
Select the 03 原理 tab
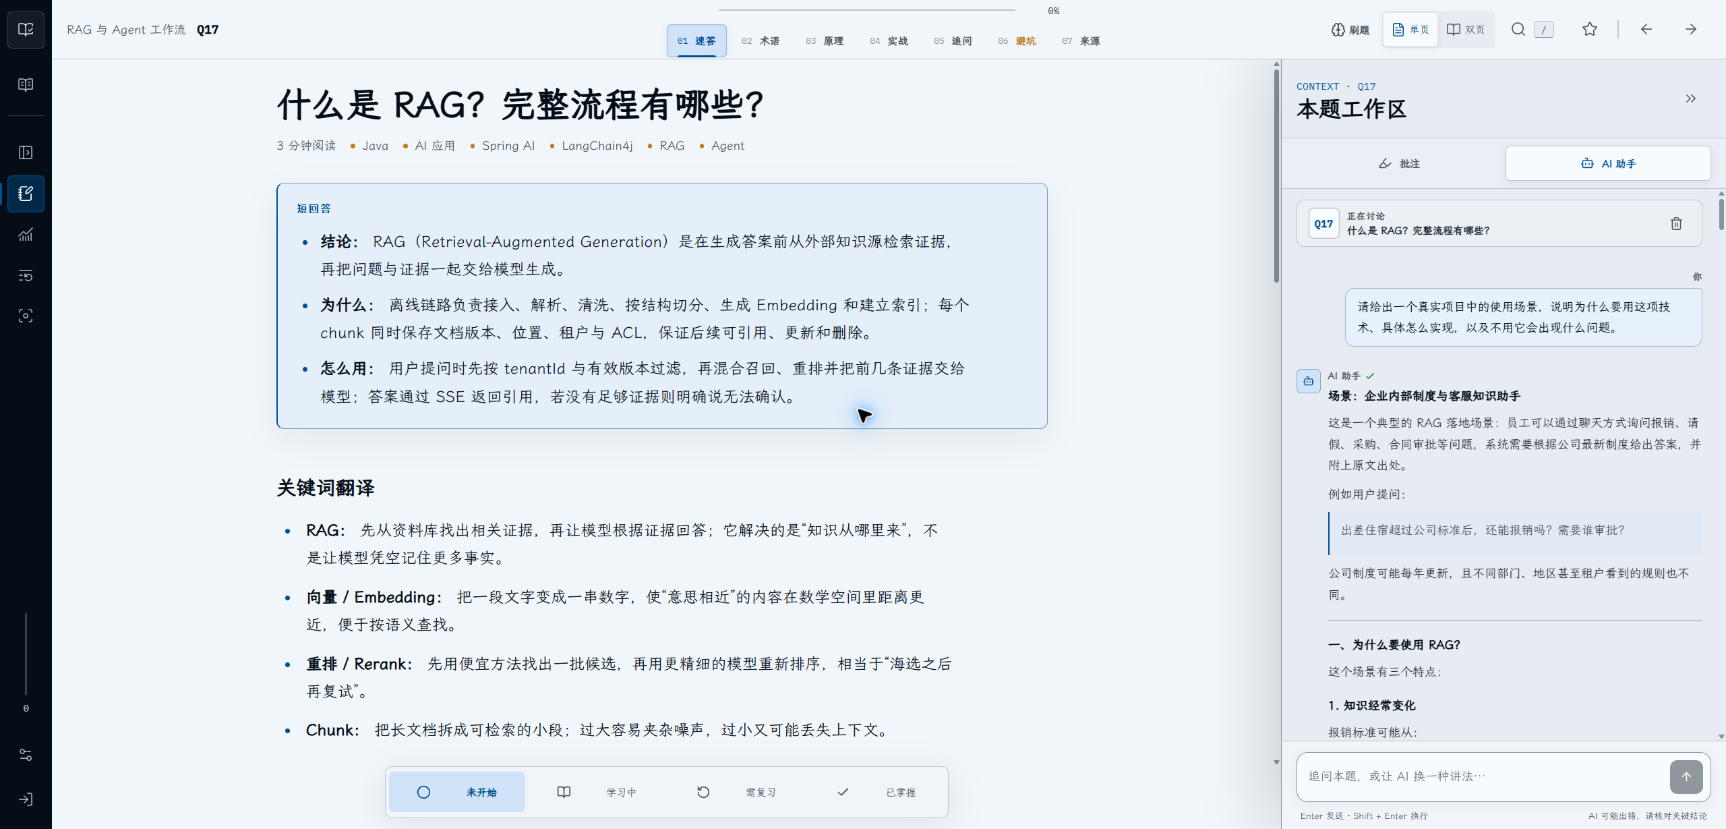coord(825,41)
